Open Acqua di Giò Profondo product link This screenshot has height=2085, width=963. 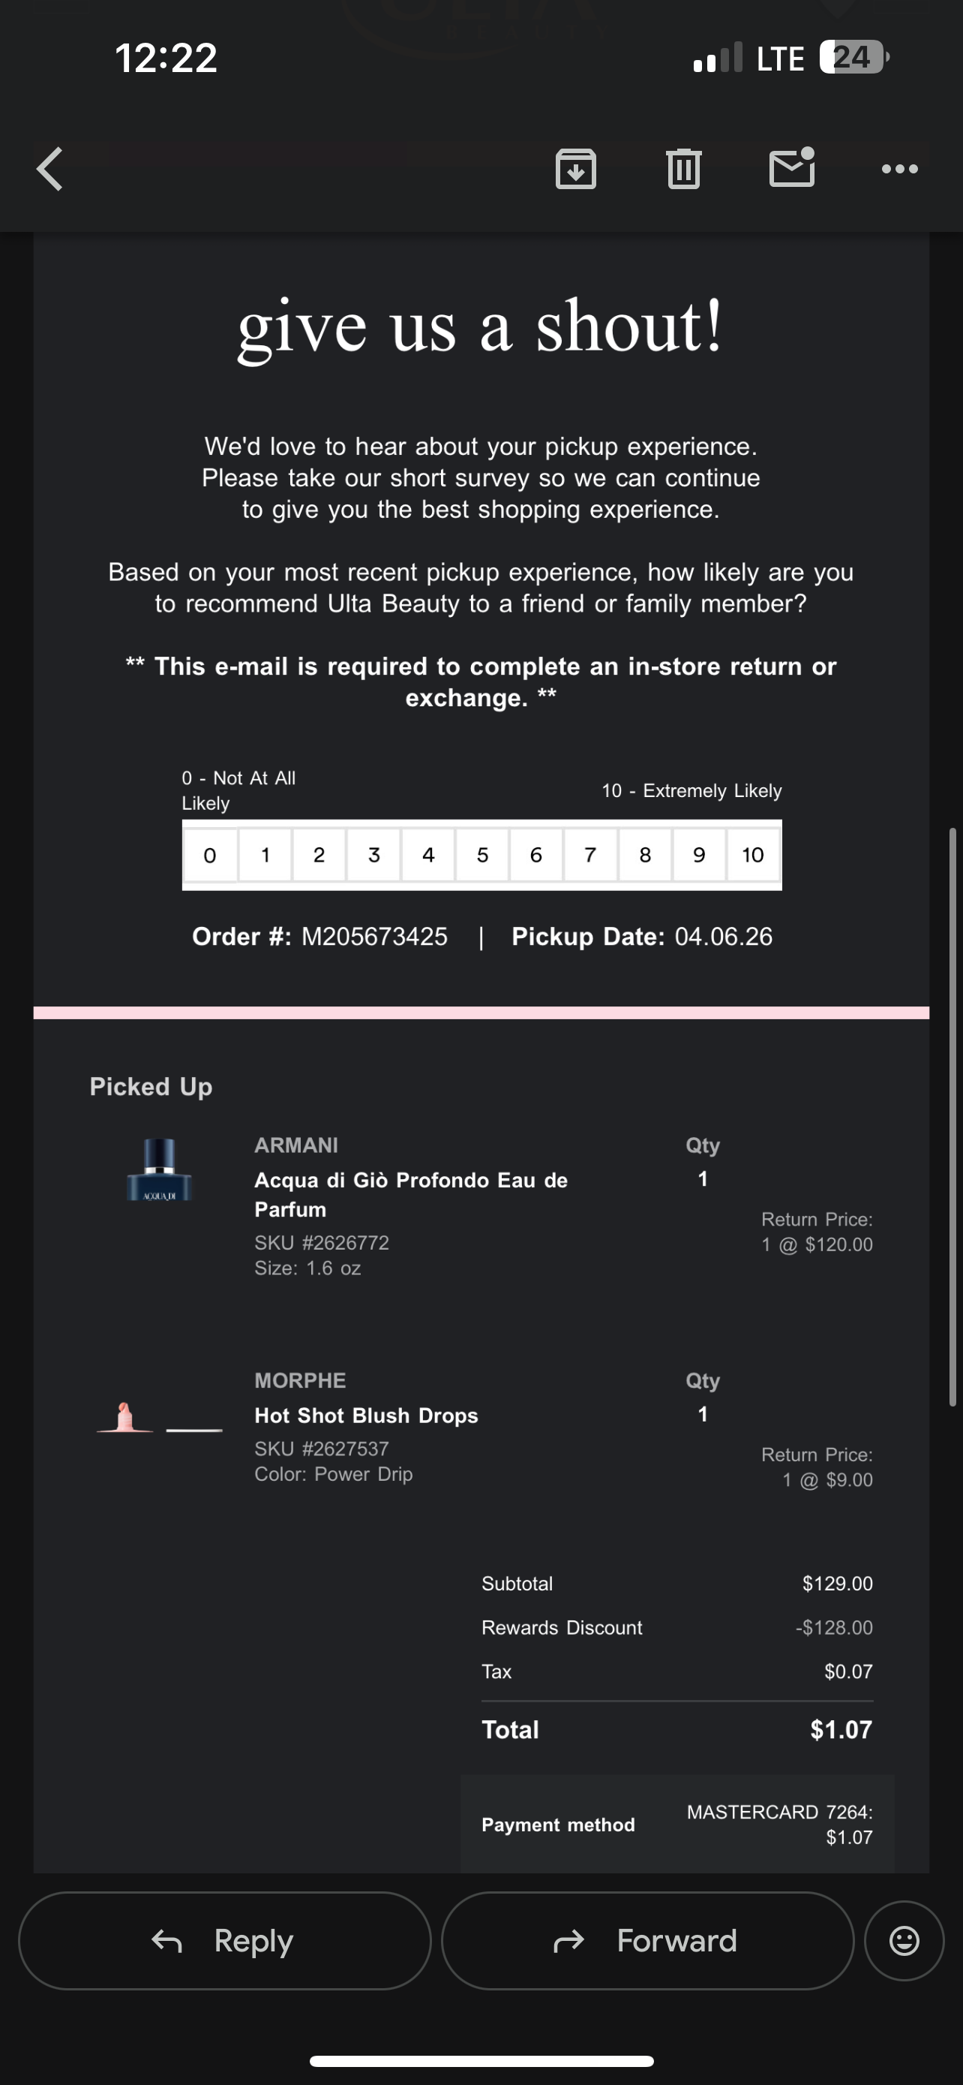(x=411, y=1194)
